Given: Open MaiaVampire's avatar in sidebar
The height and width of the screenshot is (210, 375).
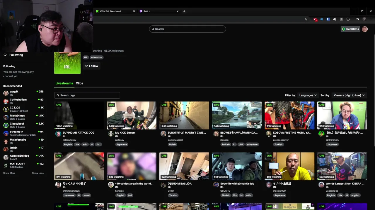Looking at the screenshot, I should [6, 141].
